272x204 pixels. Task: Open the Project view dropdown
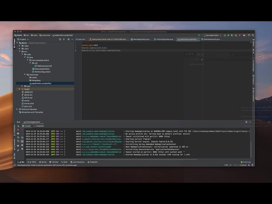tap(23, 40)
